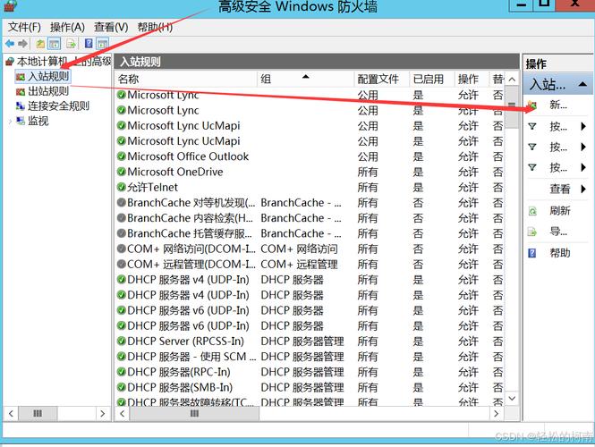This screenshot has height=447, width=595.
Task: Click the help icon beside 帮助
Action: (532, 253)
